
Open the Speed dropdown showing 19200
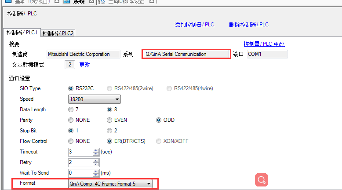(x=94, y=99)
